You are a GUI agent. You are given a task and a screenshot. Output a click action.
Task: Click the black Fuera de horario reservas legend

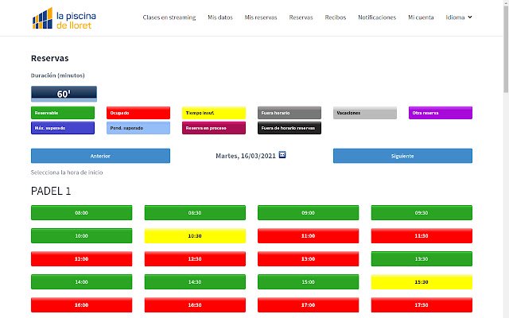pos(289,128)
